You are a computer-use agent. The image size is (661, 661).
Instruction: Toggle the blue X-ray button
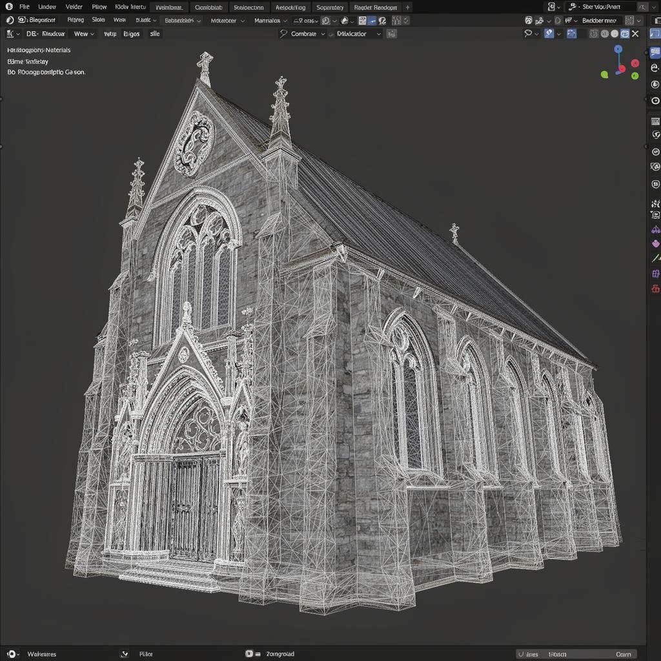(572, 34)
